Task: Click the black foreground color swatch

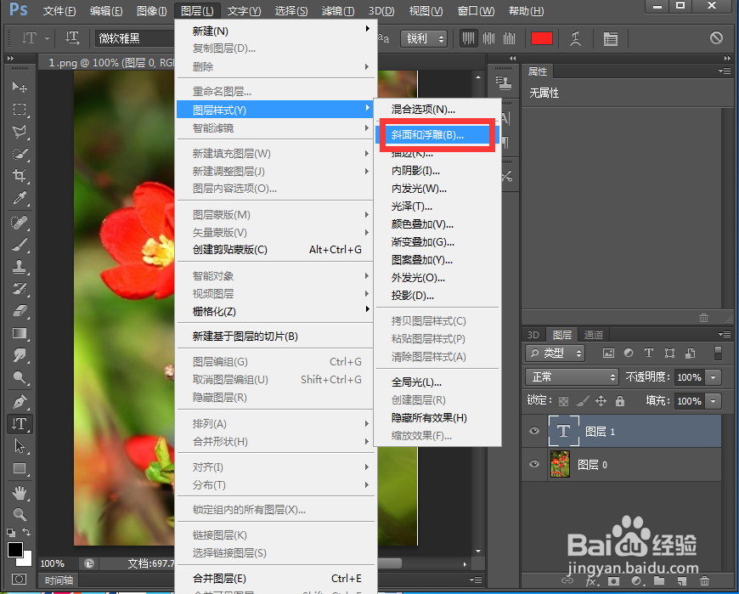Action: 15,550
